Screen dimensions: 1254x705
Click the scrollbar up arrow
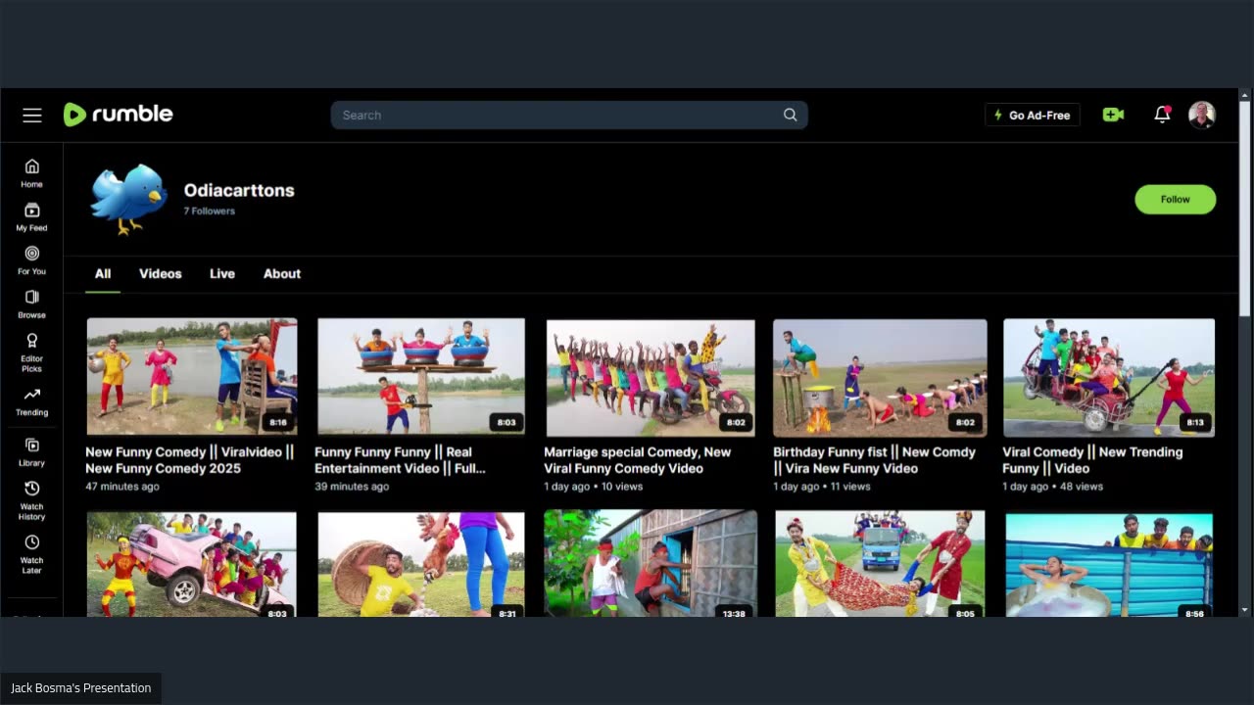point(1245,95)
